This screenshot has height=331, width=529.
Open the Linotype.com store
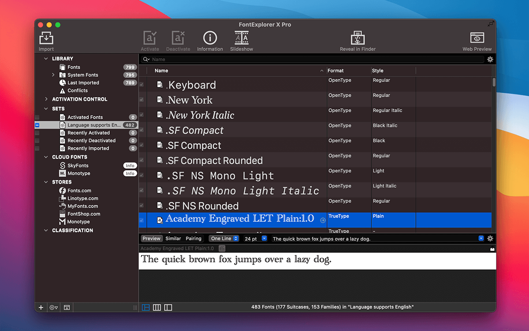[x=82, y=199]
